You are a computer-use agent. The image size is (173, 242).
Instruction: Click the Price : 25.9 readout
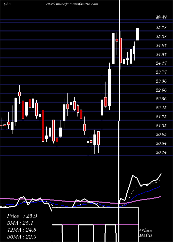pos(22,216)
